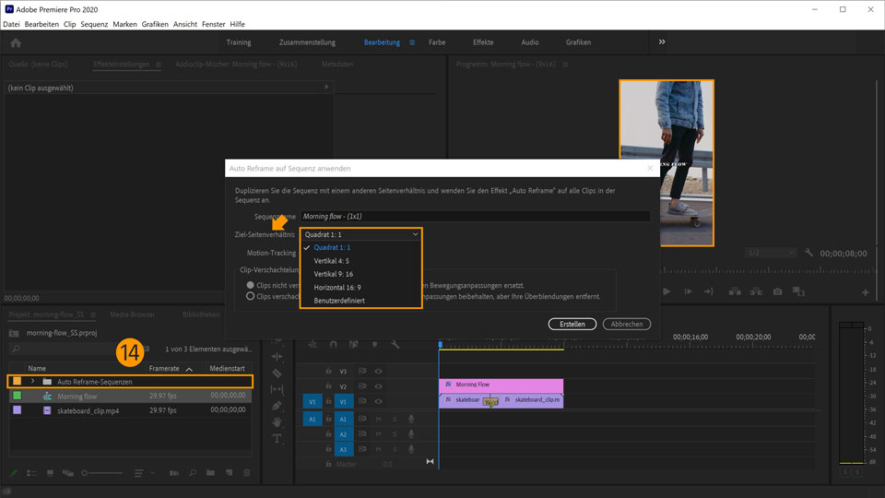This screenshot has width=885, height=498.
Task: Click the purple label swatch of skateboard_clip.mp4
Action: (18, 410)
